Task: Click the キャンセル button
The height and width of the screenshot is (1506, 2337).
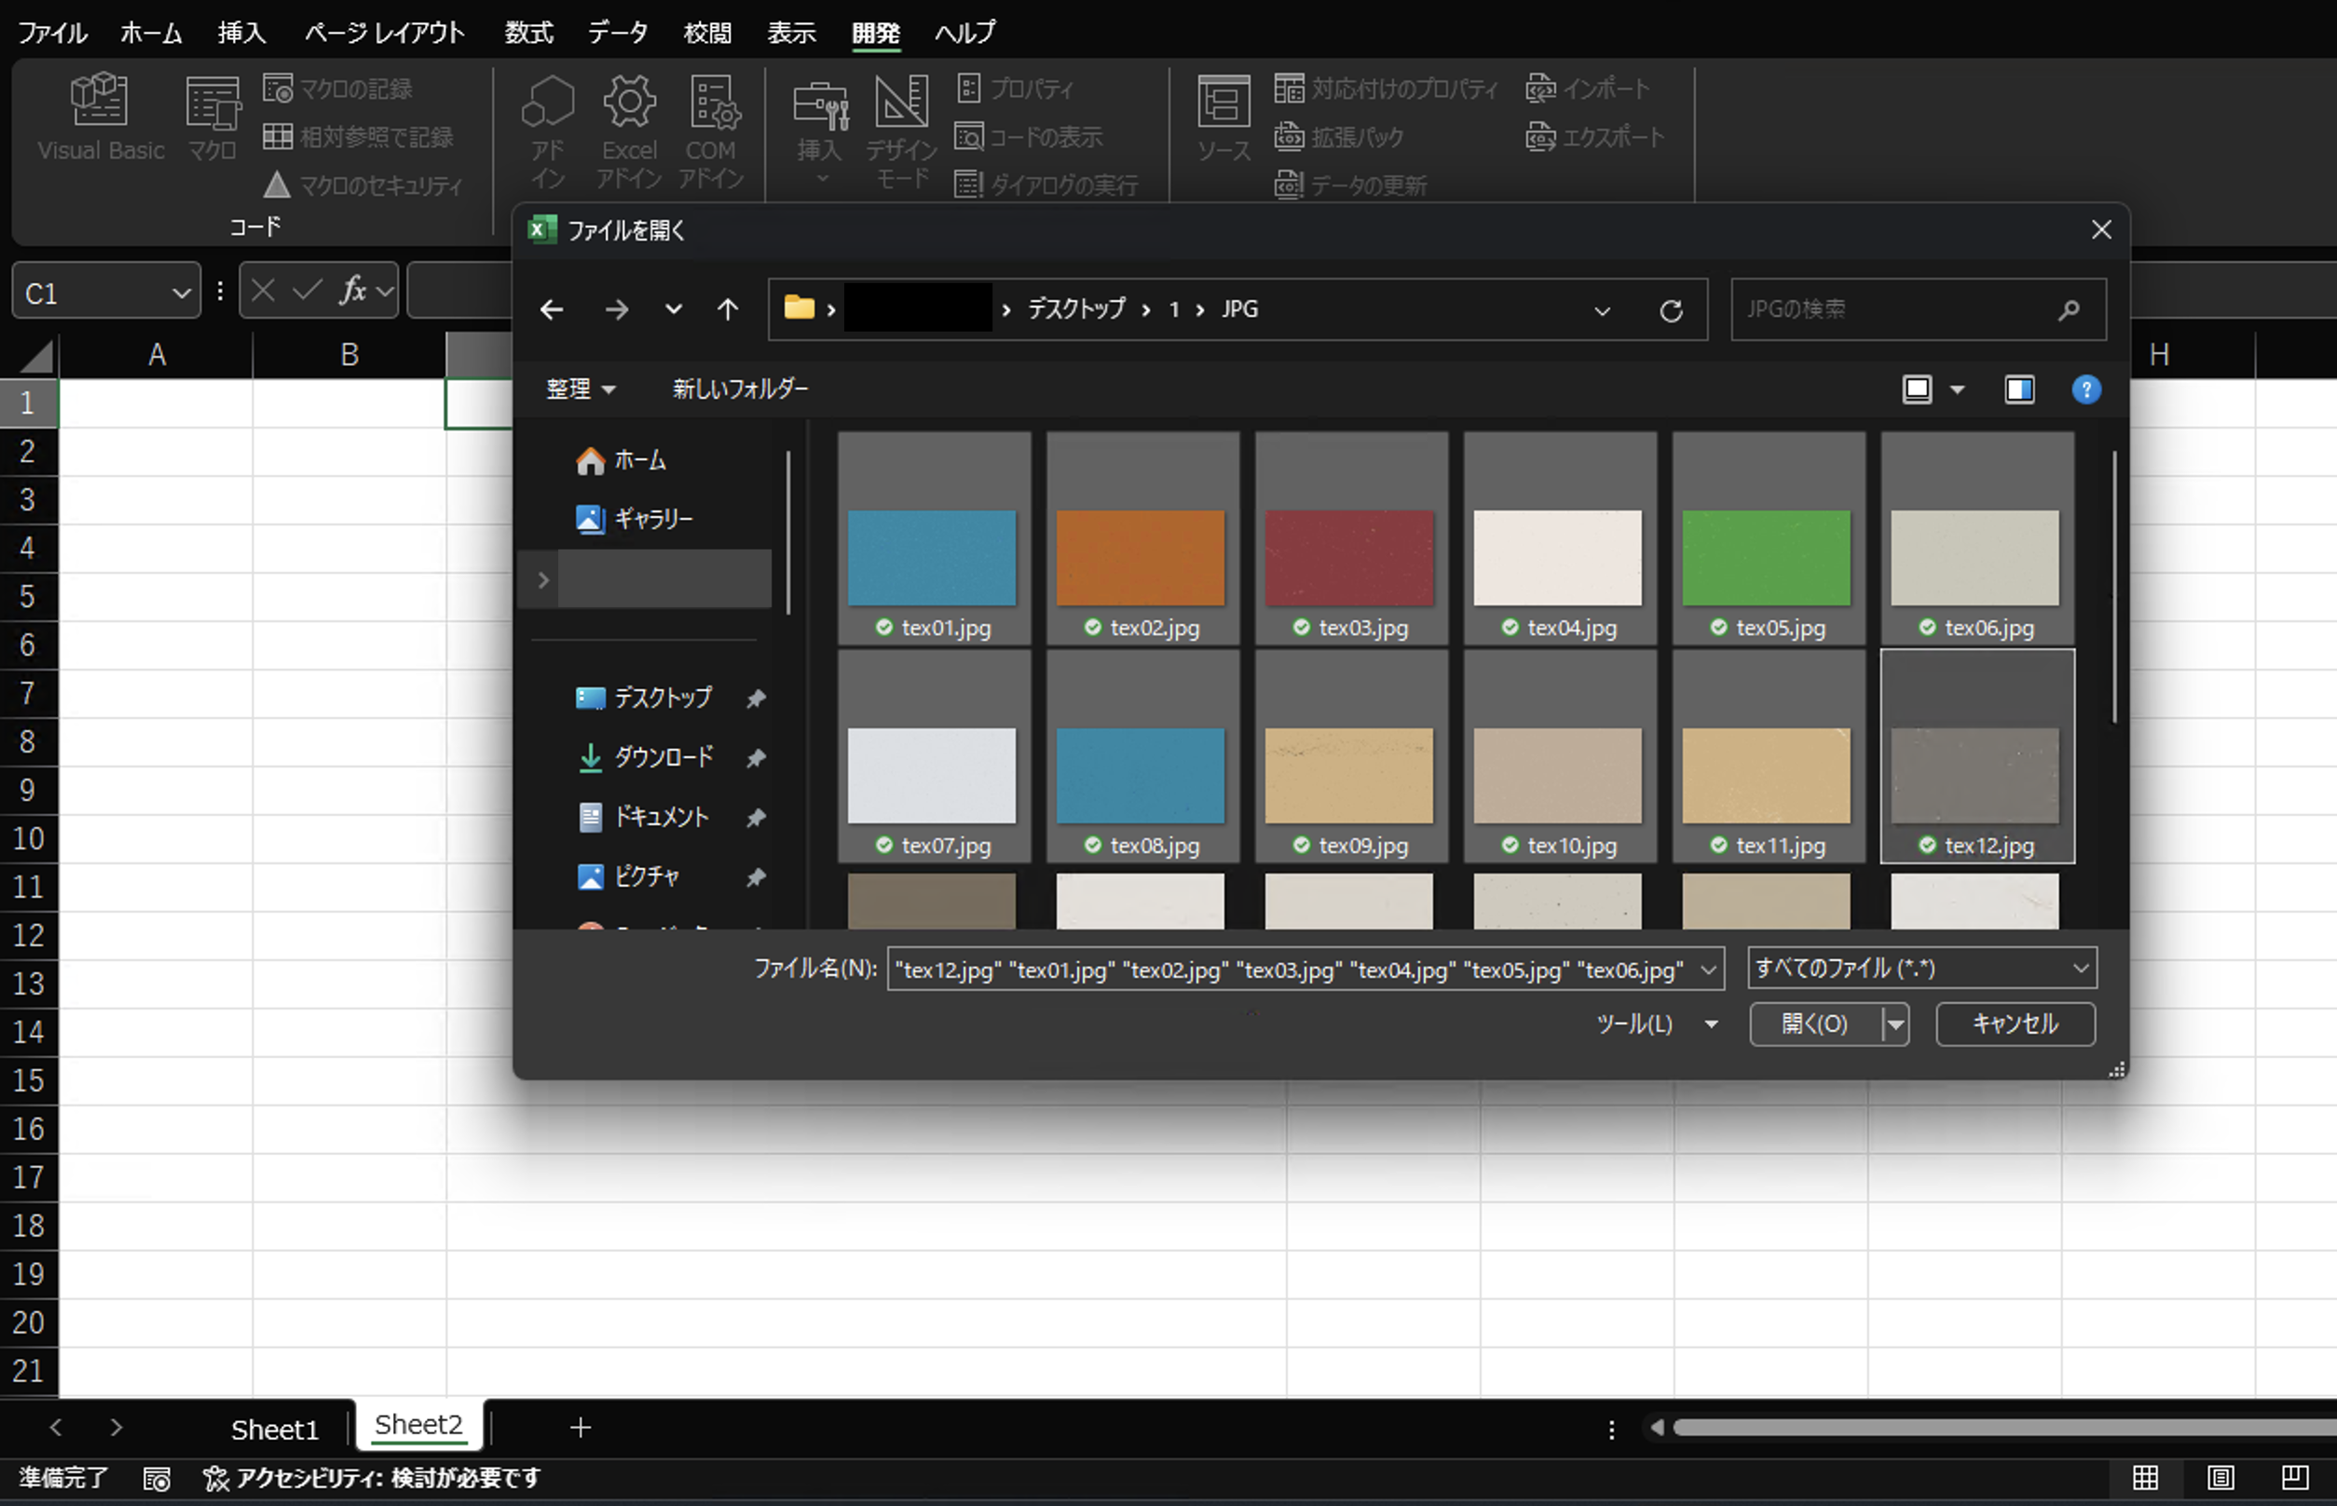Action: tap(2015, 1024)
